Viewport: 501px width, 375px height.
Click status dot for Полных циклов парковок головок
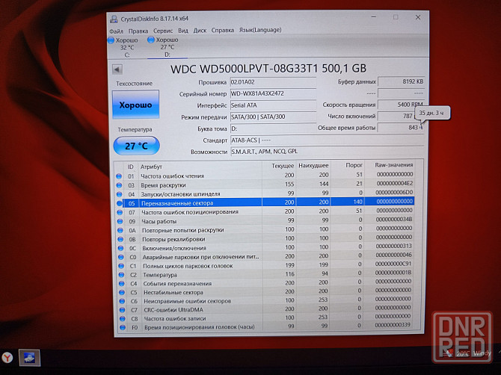pyautogui.click(x=121, y=266)
